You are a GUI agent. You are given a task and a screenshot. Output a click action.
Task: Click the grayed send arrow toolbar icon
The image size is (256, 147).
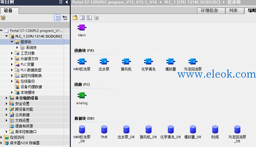pyautogui.click(x=96, y=18)
